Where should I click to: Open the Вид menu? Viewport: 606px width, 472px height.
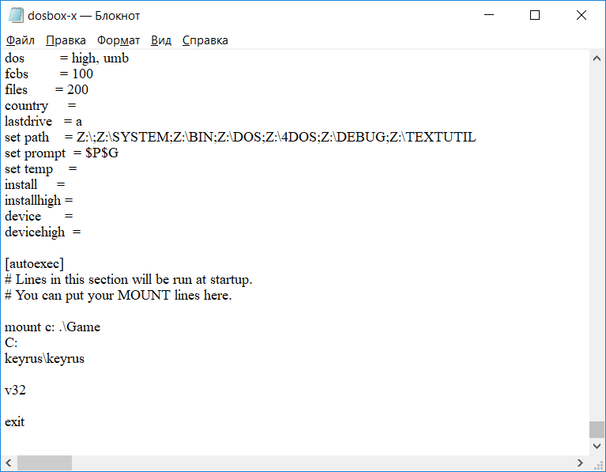point(160,40)
